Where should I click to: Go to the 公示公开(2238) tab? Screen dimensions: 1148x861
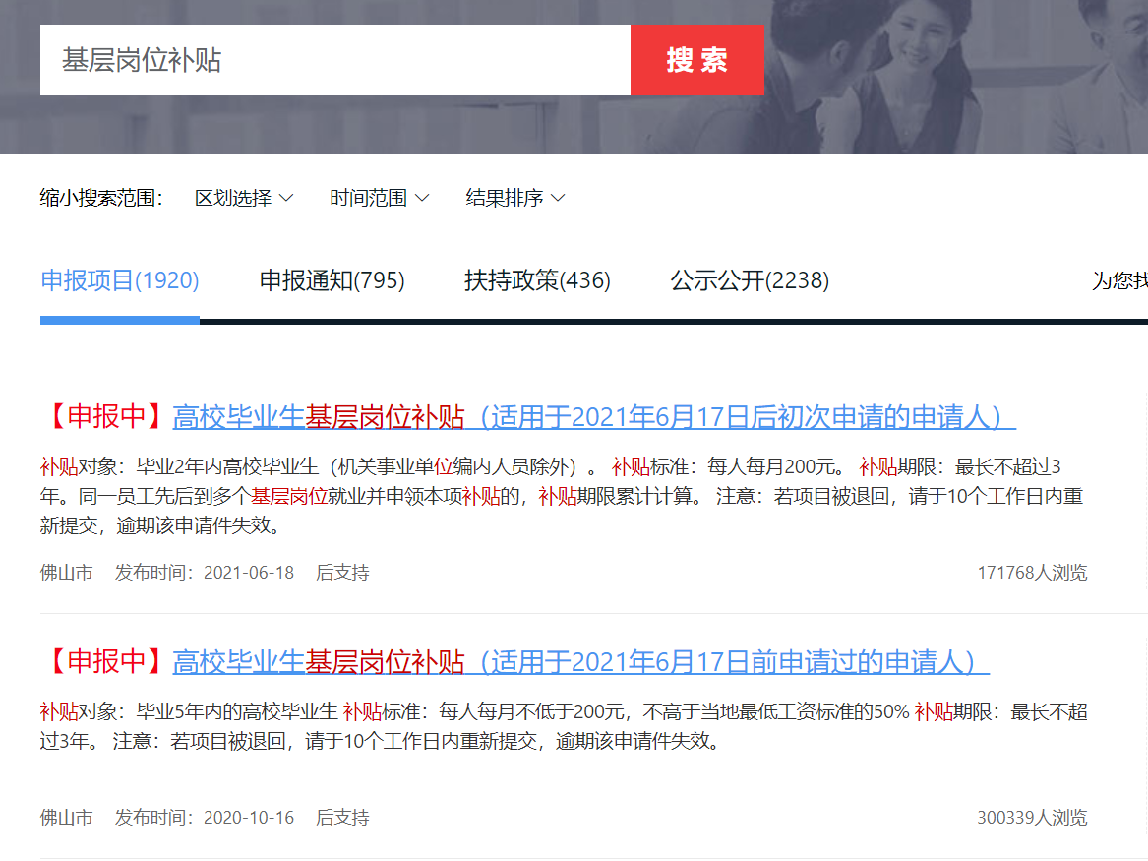[750, 281]
